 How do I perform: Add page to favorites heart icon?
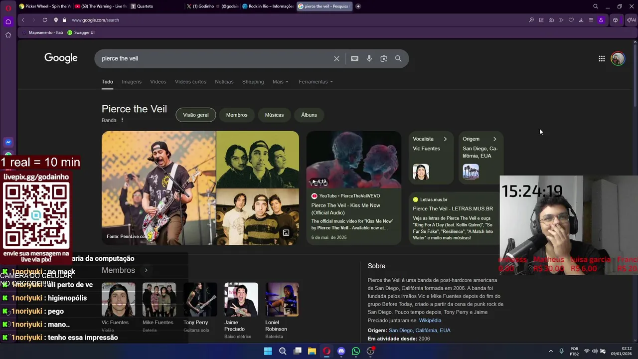571,20
